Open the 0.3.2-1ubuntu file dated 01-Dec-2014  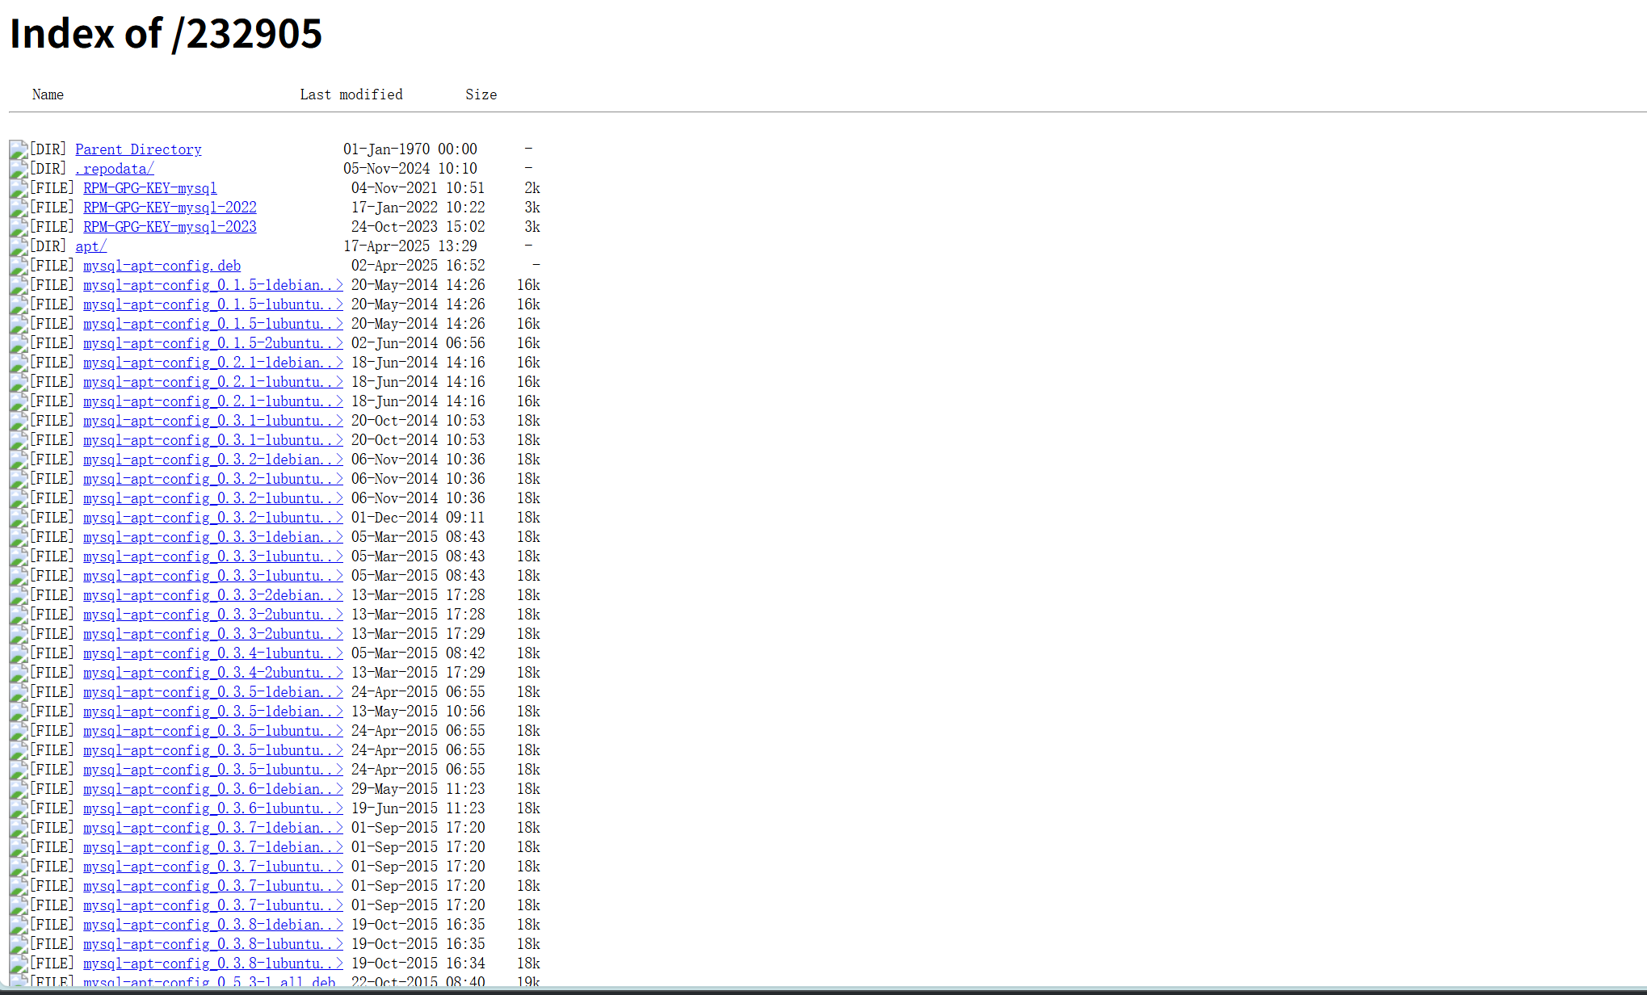(213, 518)
